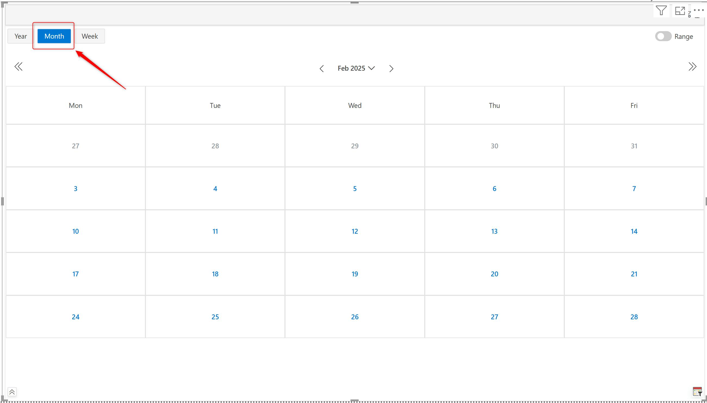Jump forward with double right chevrons
This screenshot has width=707, height=403.
(692, 66)
